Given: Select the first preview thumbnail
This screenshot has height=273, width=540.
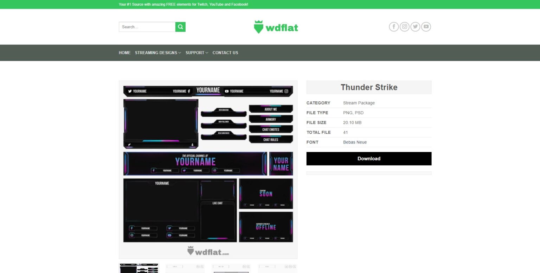Looking at the screenshot, I should (x=139, y=268).
